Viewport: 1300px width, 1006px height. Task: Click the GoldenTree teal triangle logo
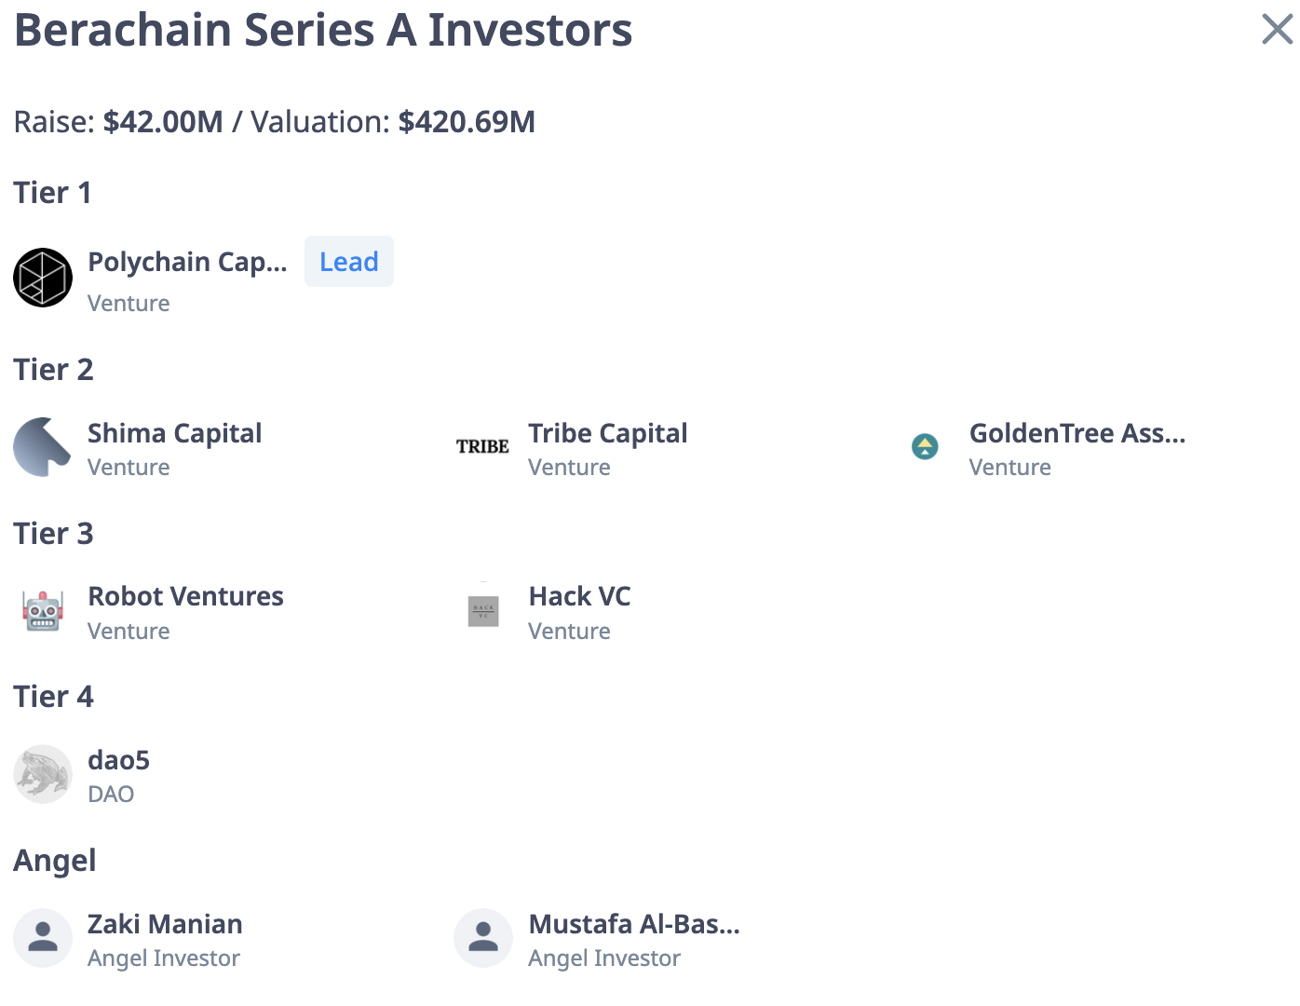pos(925,447)
